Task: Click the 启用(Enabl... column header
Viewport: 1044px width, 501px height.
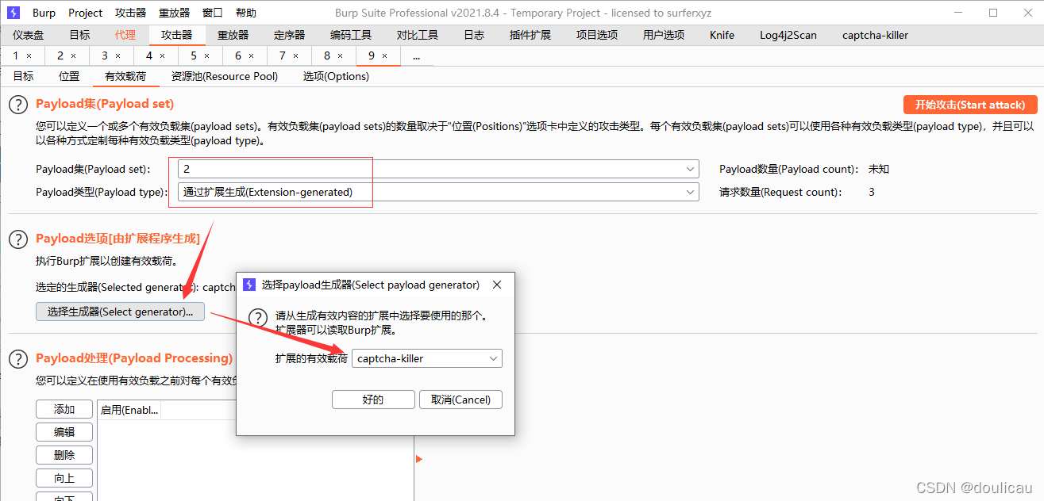Action: [129, 410]
